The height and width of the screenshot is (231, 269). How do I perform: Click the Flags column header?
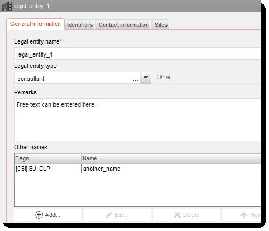[48, 158]
